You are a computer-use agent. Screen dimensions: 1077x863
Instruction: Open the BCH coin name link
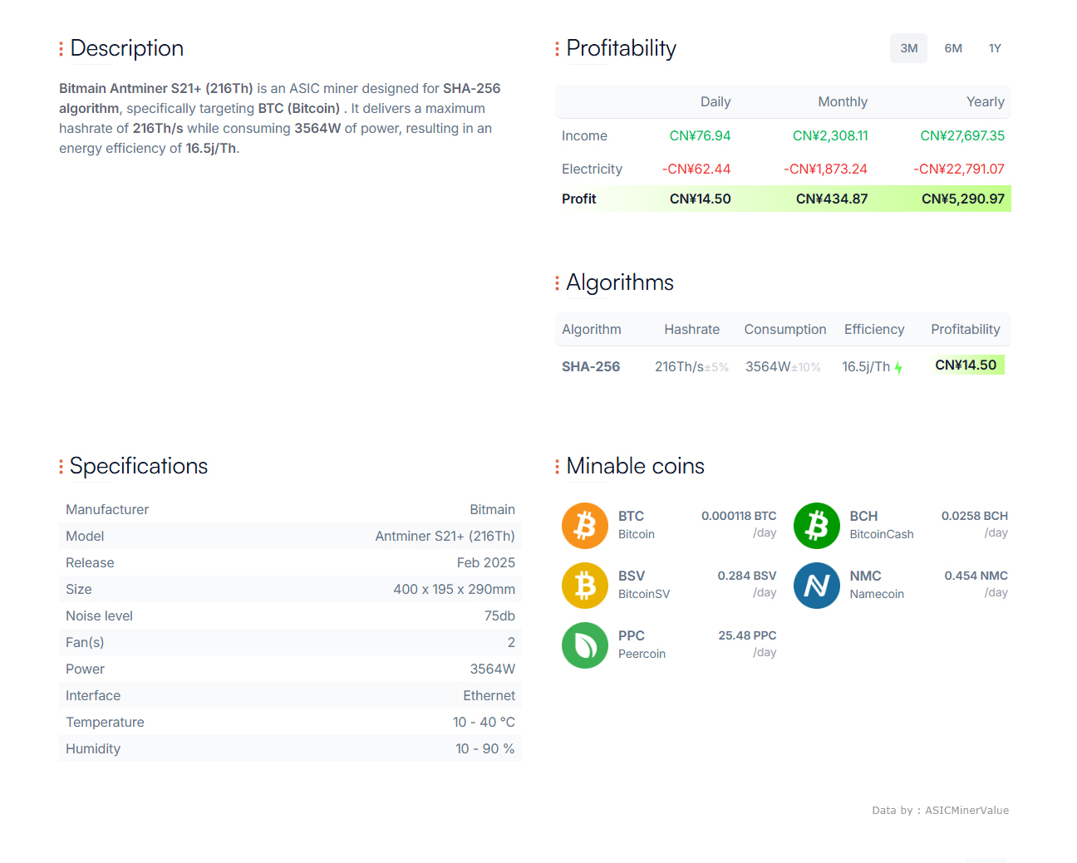(863, 516)
